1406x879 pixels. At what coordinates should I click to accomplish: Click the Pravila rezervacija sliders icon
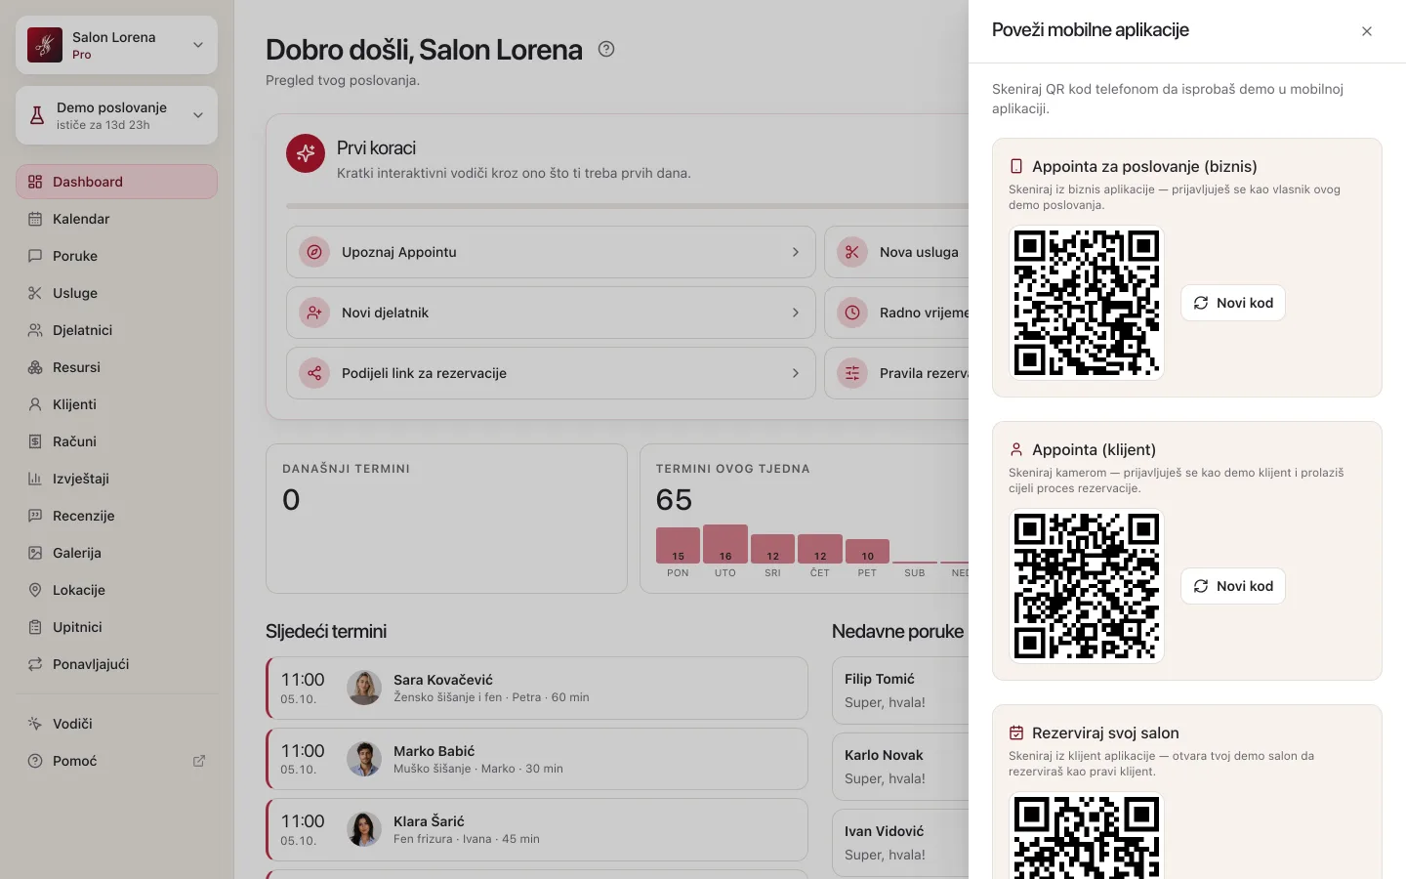point(852,373)
